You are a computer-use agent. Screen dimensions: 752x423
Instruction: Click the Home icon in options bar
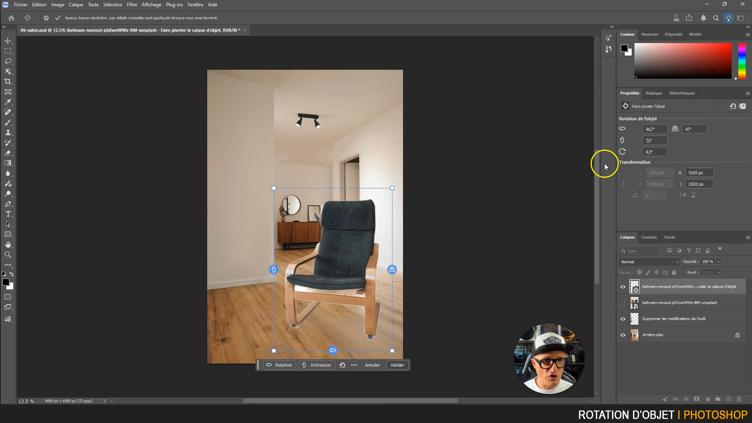tap(11, 18)
